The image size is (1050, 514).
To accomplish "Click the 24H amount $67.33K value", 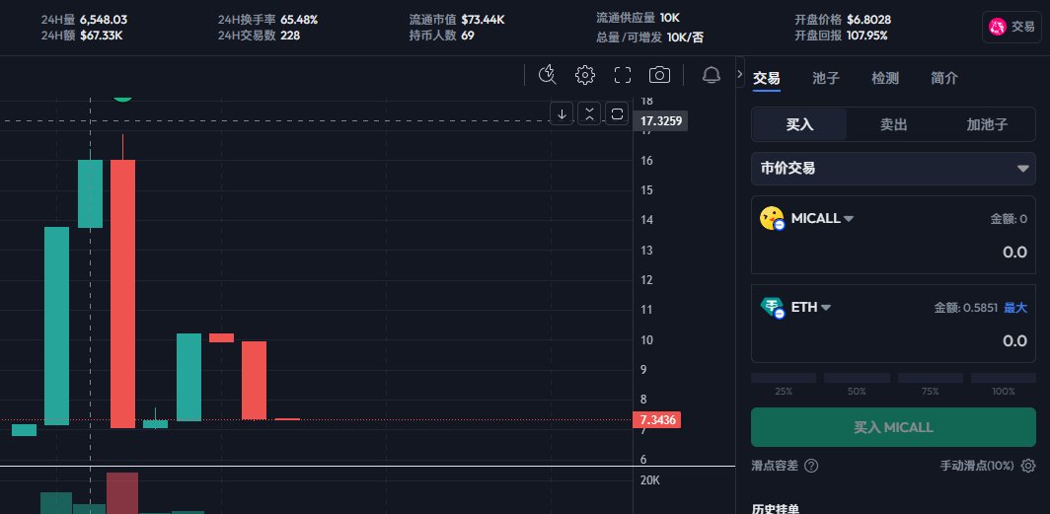I will click(101, 36).
